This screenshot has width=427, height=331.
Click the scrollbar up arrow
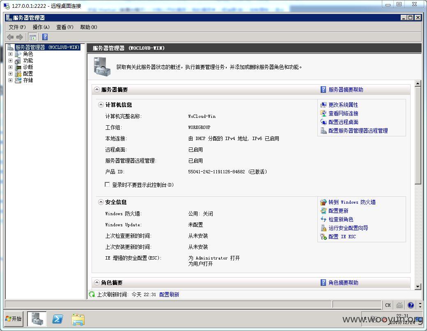coord(418,84)
